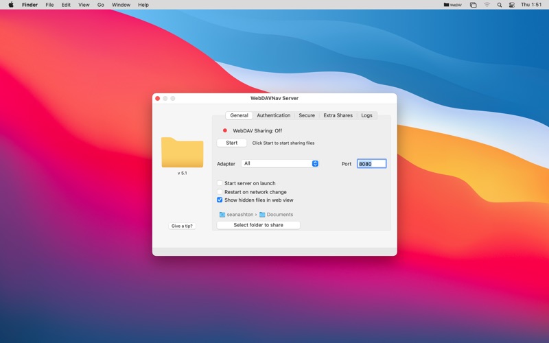Click the WebDAV Sharing: Off status text
549x343 pixels.
point(257,130)
